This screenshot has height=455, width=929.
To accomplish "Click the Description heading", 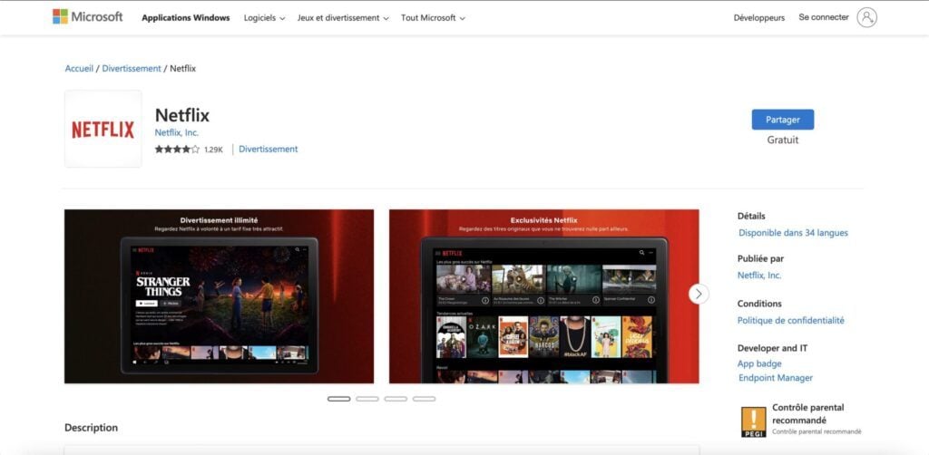I will 92,427.
